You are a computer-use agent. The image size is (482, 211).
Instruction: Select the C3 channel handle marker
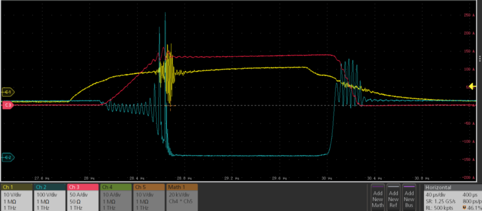click(x=8, y=105)
